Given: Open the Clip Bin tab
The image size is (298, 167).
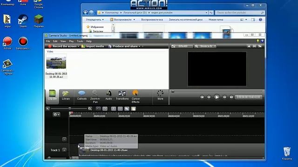Looking at the screenshot, I should tap(52, 95).
